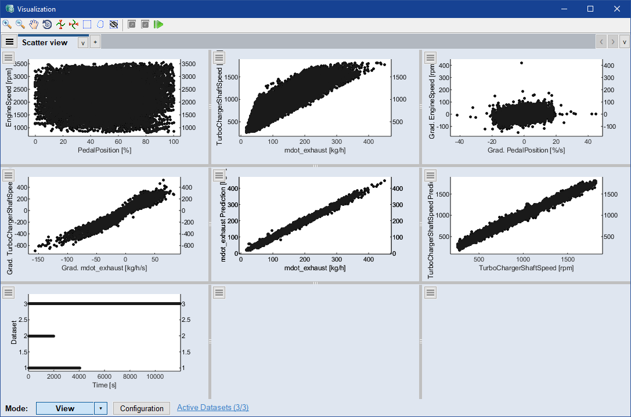The width and height of the screenshot is (631, 417).
Task: Click the View mode button
Action: (64, 408)
